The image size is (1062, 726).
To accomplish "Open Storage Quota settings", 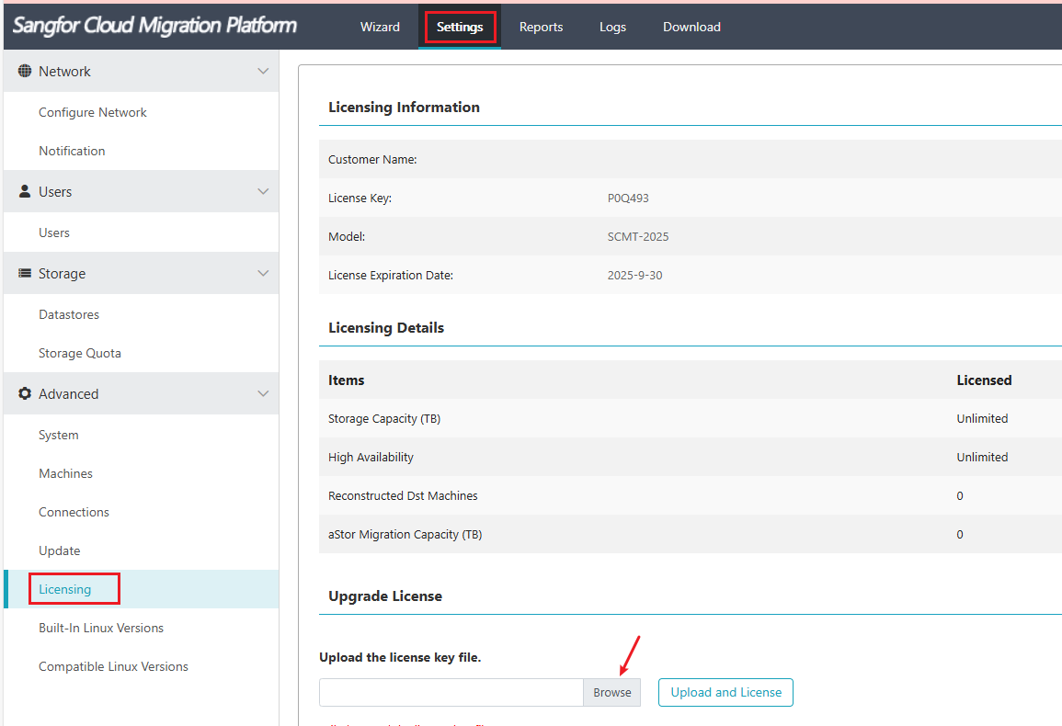I will (80, 354).
